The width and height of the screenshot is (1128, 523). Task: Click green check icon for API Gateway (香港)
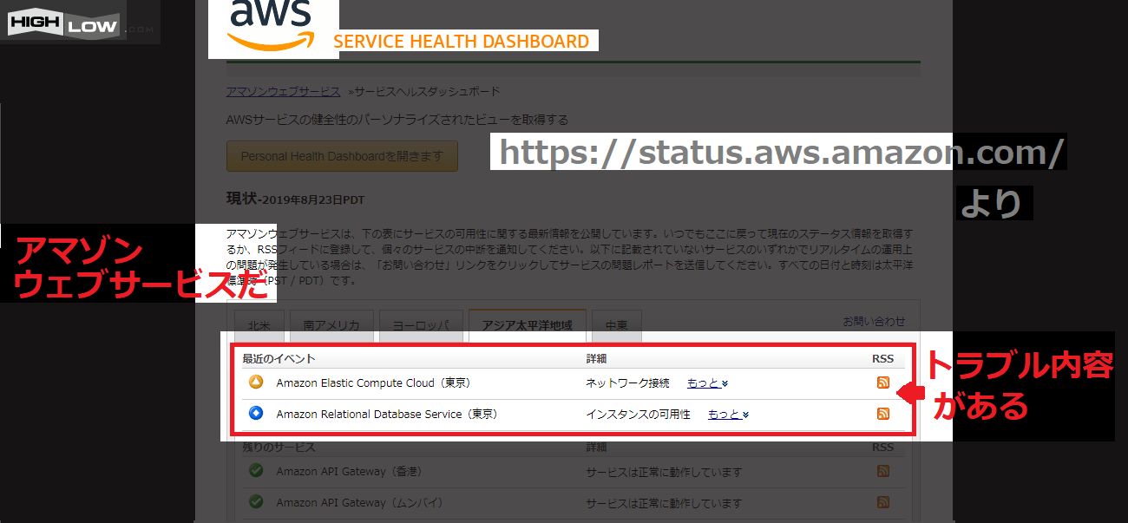point(256,471)
